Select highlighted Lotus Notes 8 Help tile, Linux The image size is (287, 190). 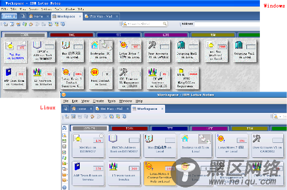(x=160, y=173)
